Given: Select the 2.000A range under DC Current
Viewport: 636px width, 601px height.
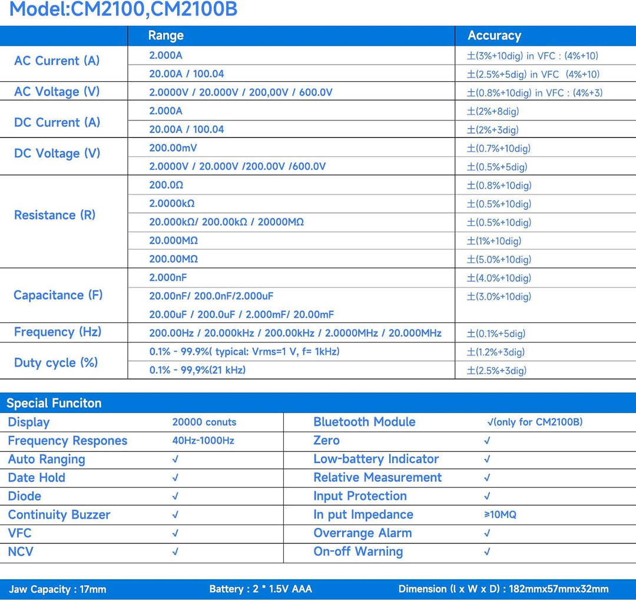Looking at the screenshot, I should tap(166, 111).
